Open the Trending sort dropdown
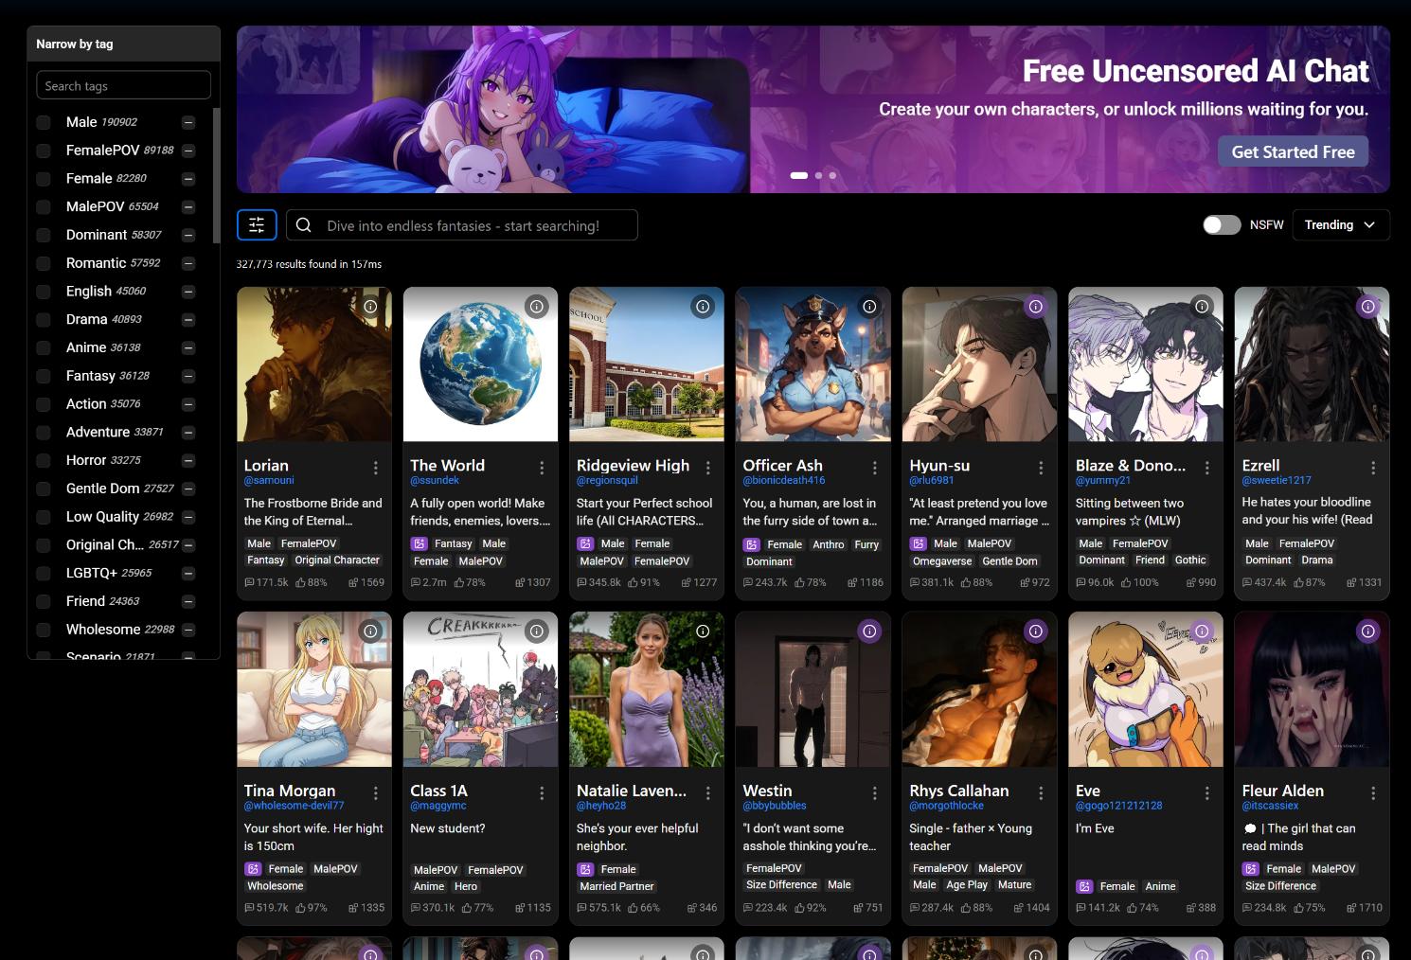1411x960 pixels. [1340, 225]
